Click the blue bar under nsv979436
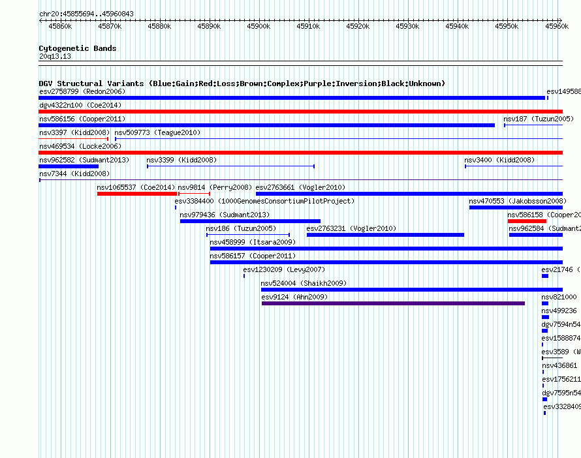Image resolution: width=581 pixels, height=458 pixels. pyautogui.click(x=251, y=221)
